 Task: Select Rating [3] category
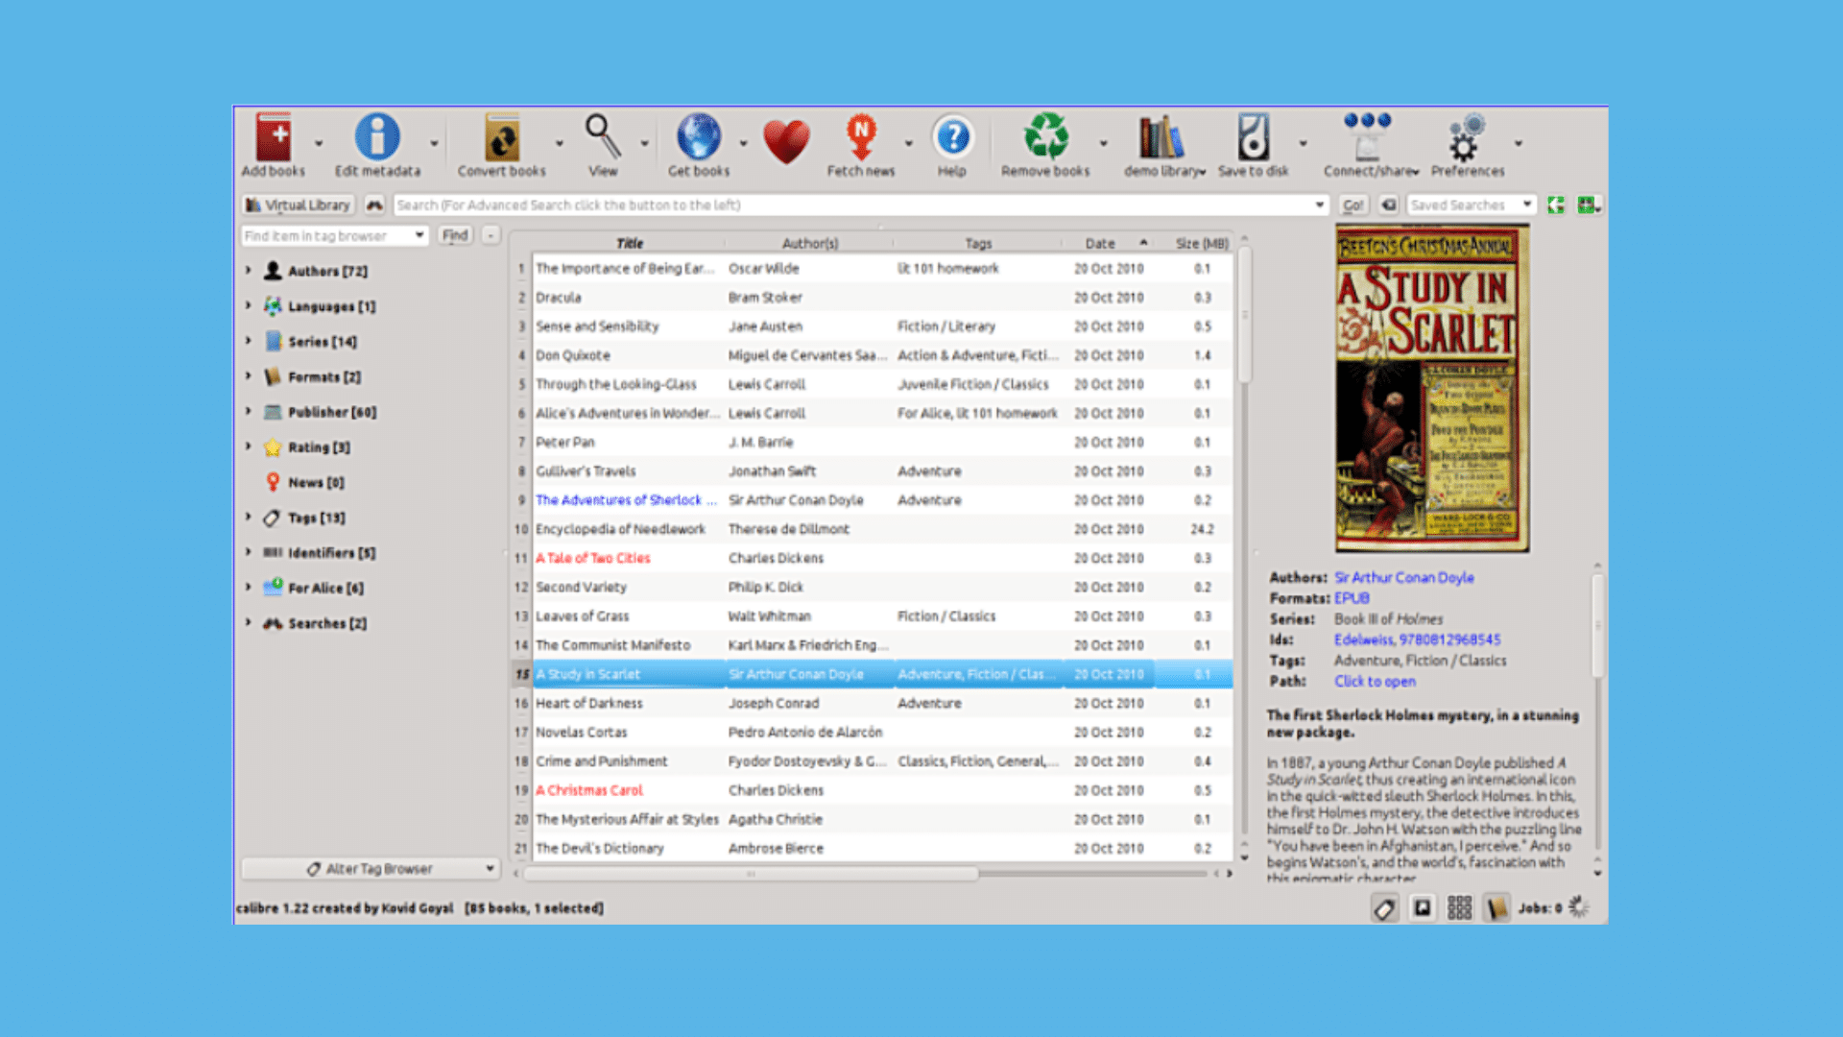319,446
